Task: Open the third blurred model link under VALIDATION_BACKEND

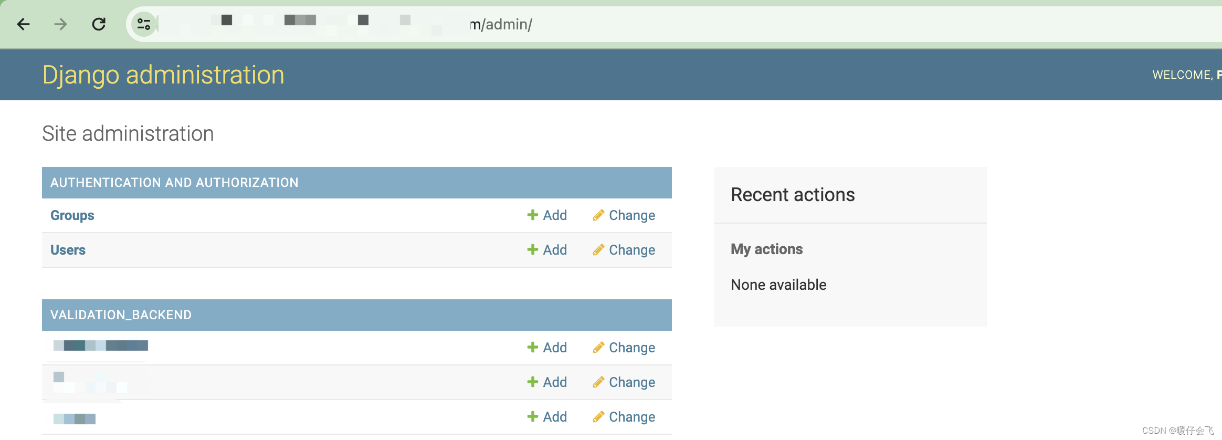Action: pyautogui.click(x=75, y=418)
